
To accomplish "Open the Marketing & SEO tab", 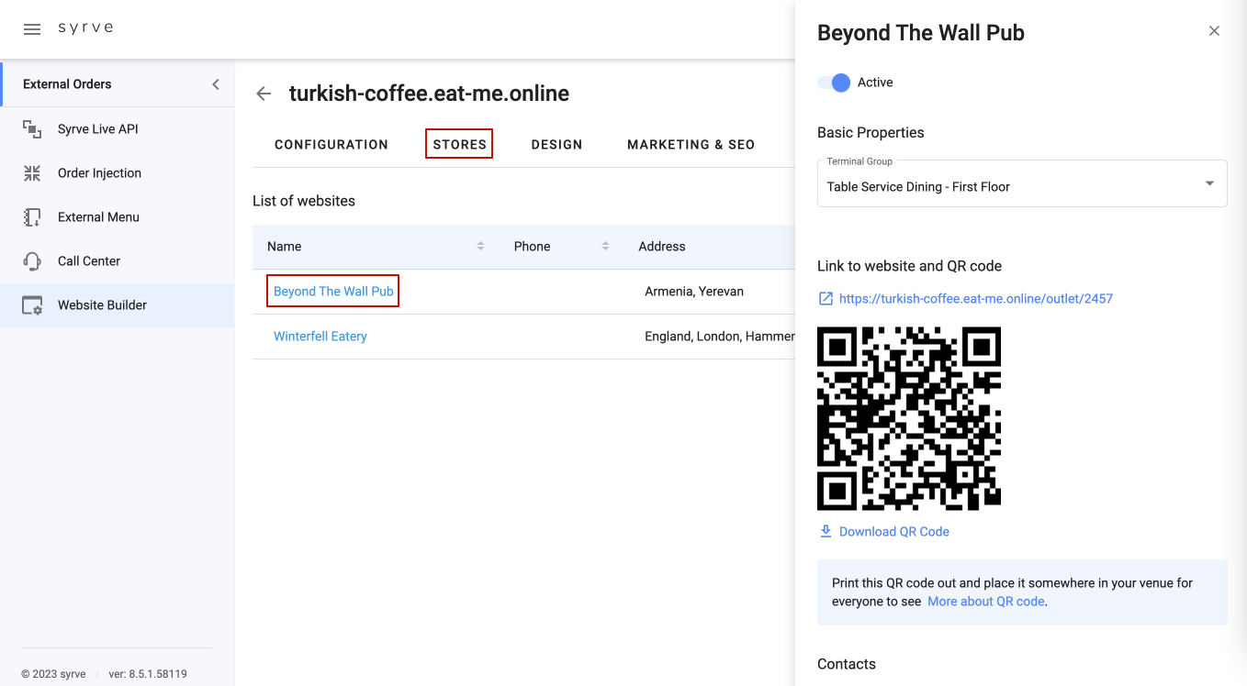I will coord(691,144).
